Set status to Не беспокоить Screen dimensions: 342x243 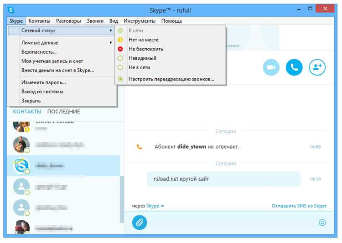[x=171, y=49]
